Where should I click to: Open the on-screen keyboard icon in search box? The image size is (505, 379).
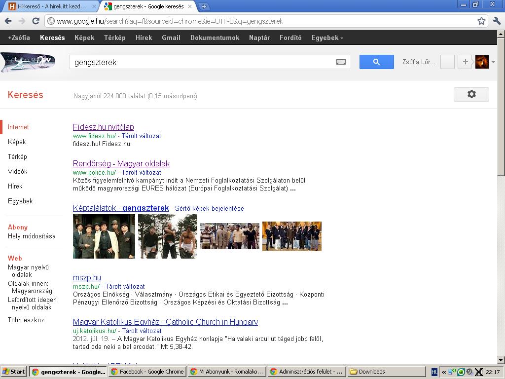coord(341,62)
